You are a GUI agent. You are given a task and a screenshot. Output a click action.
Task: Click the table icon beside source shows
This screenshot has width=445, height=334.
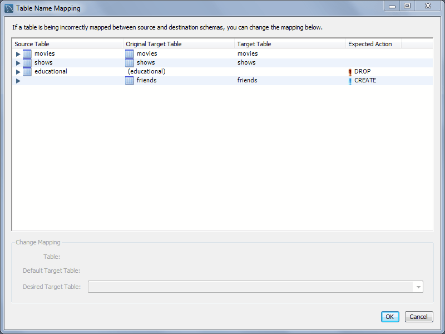(x=27, y=63)
